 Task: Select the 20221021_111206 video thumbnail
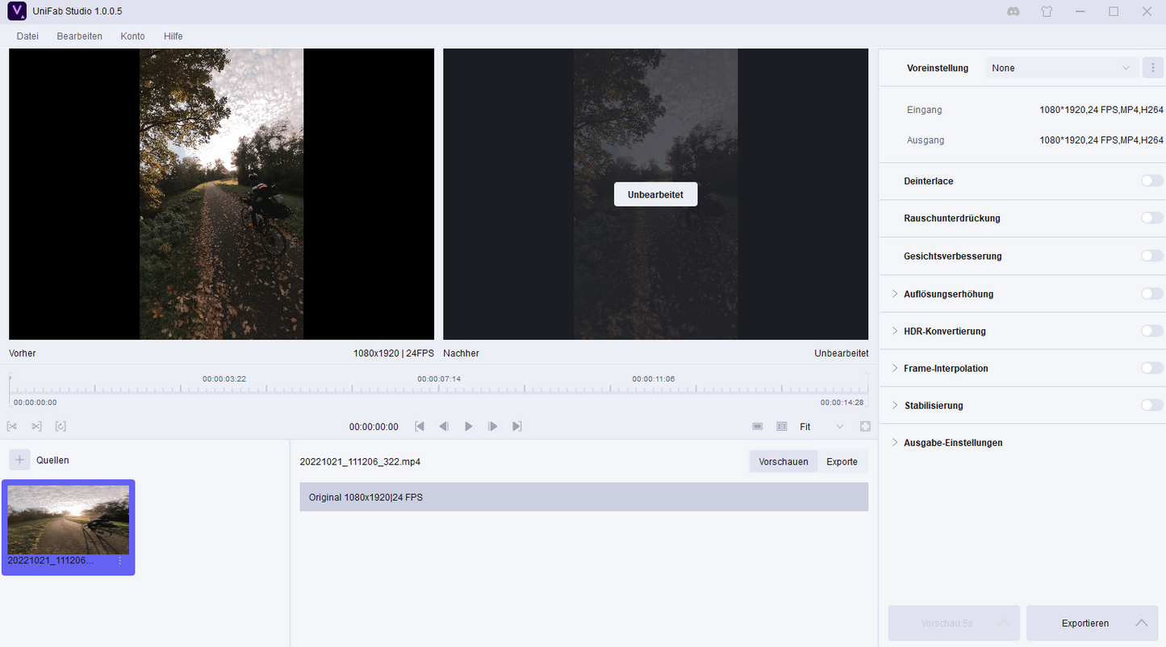(x=68, y=520)
